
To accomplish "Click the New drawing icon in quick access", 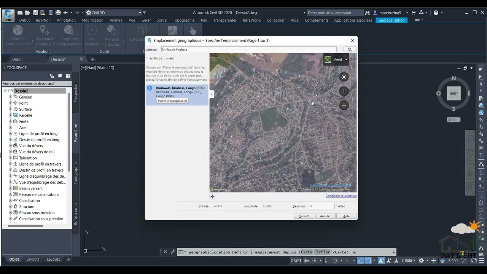I will tap(20, 13).
